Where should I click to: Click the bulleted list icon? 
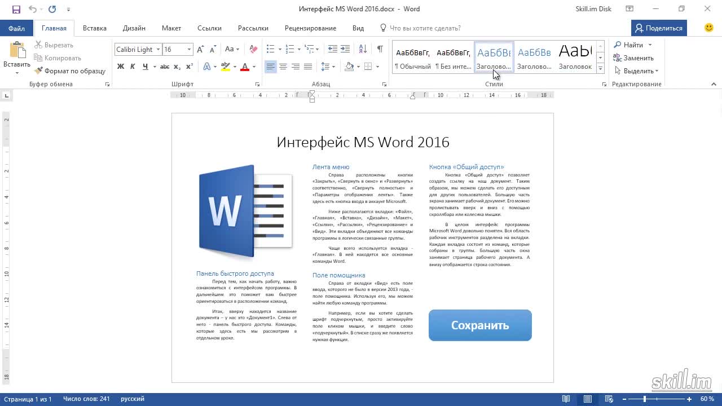tap(270, 50)
